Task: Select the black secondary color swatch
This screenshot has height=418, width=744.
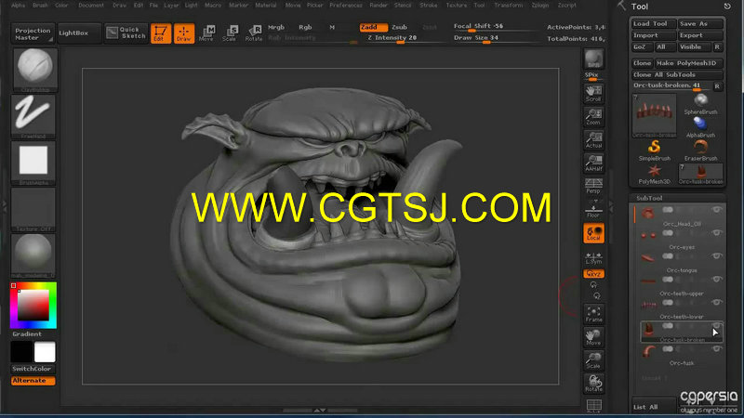Action: [21, 352]
